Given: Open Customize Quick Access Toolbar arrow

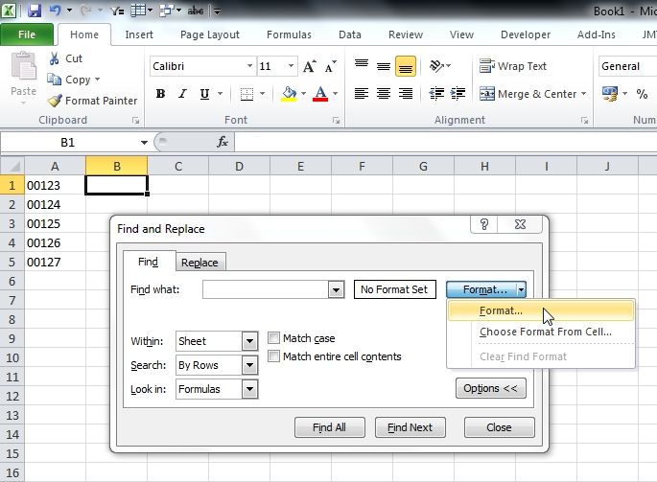Looking at the screenshot, I should tap(217, 11).
